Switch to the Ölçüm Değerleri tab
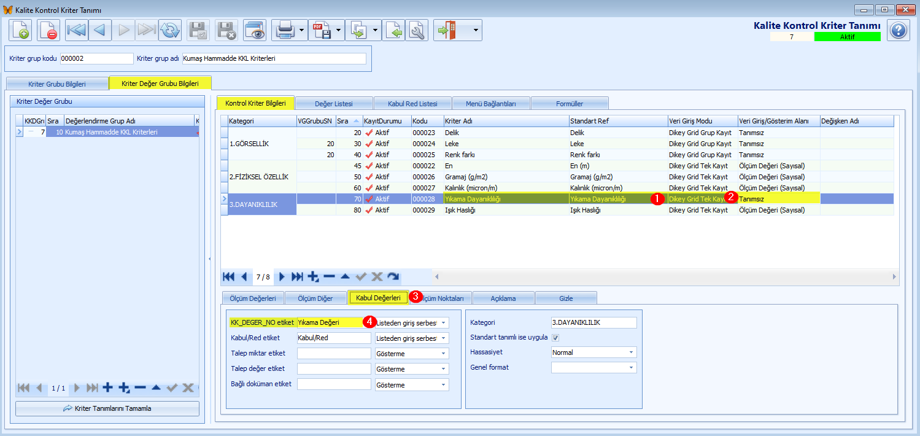 (x=253, y=298)
